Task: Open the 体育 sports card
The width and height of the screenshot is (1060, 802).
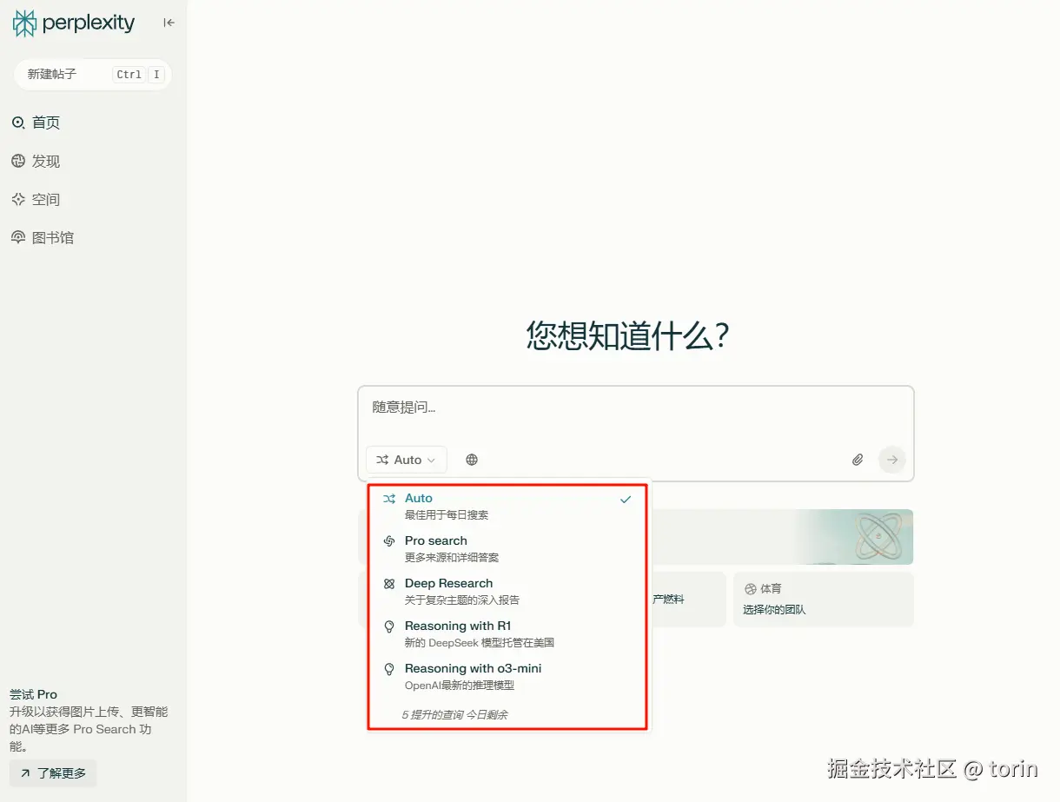Action: point(824,599)
